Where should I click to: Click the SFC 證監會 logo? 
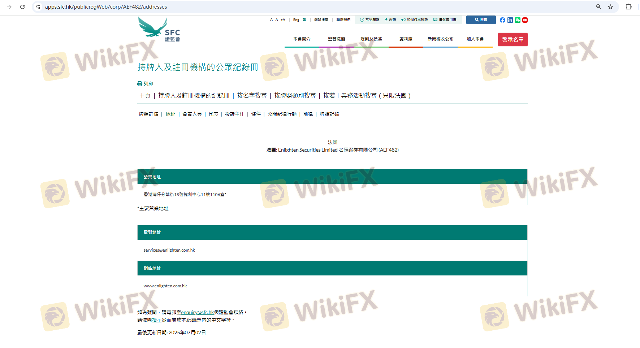tap(159, 30)
